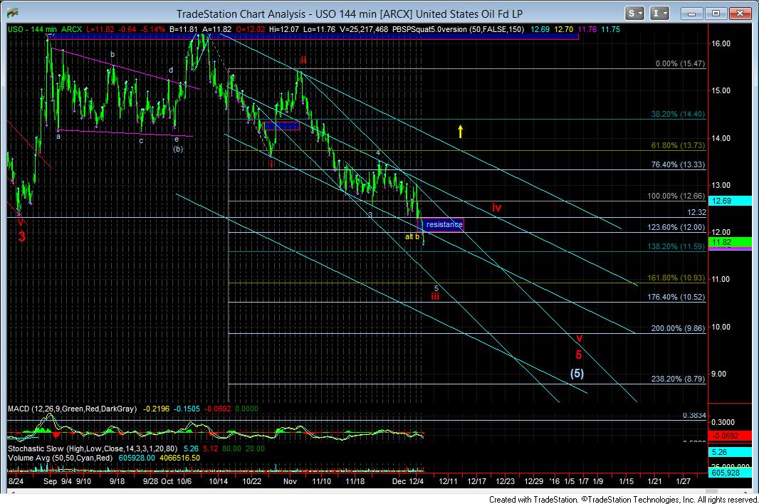Click the yellow up-arrow drawing on chart
The image size is (759, 504).
click(461, 131)
